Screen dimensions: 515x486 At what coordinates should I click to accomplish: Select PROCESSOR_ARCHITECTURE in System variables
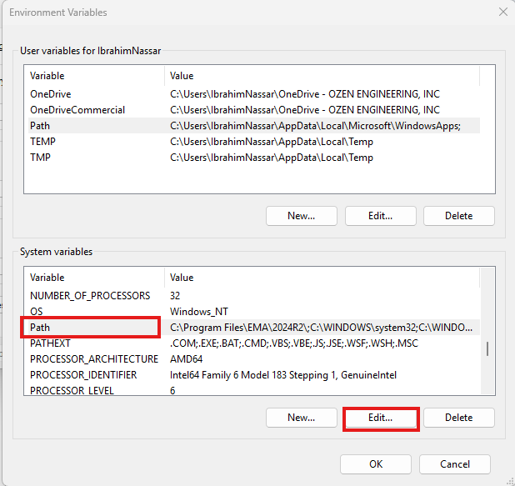(94, 359)
